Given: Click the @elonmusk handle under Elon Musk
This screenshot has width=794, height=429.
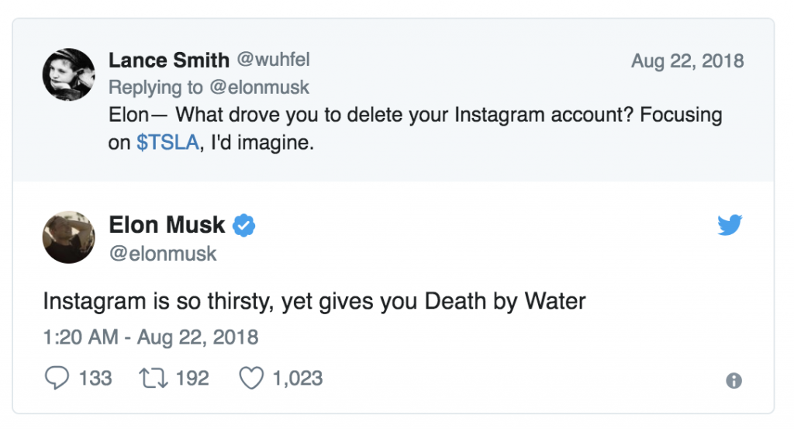Looking at the screenshot, I should point(163,253).
